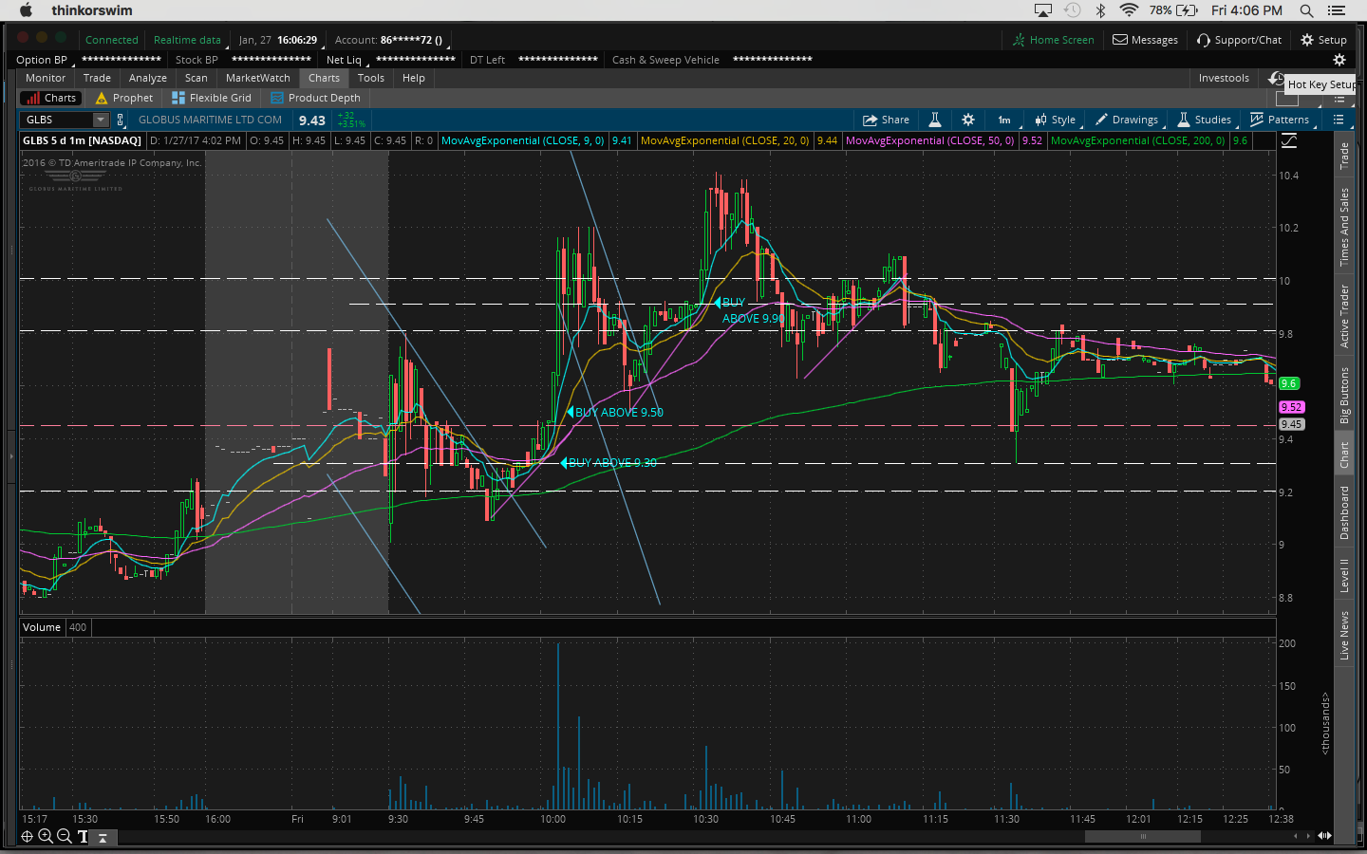This screenshot has width=1367, height=854.
Task: Switch to the MarketWatch tab
Action: coord(257,78)
